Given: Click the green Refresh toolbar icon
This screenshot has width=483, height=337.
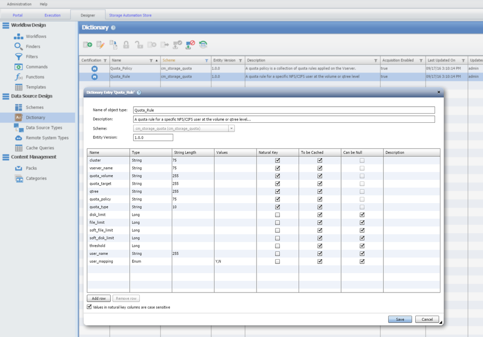Looking at the screenshot, I should [203, 44].
